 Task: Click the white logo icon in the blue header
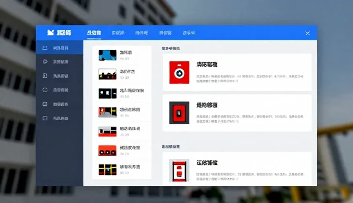(50, 33)
